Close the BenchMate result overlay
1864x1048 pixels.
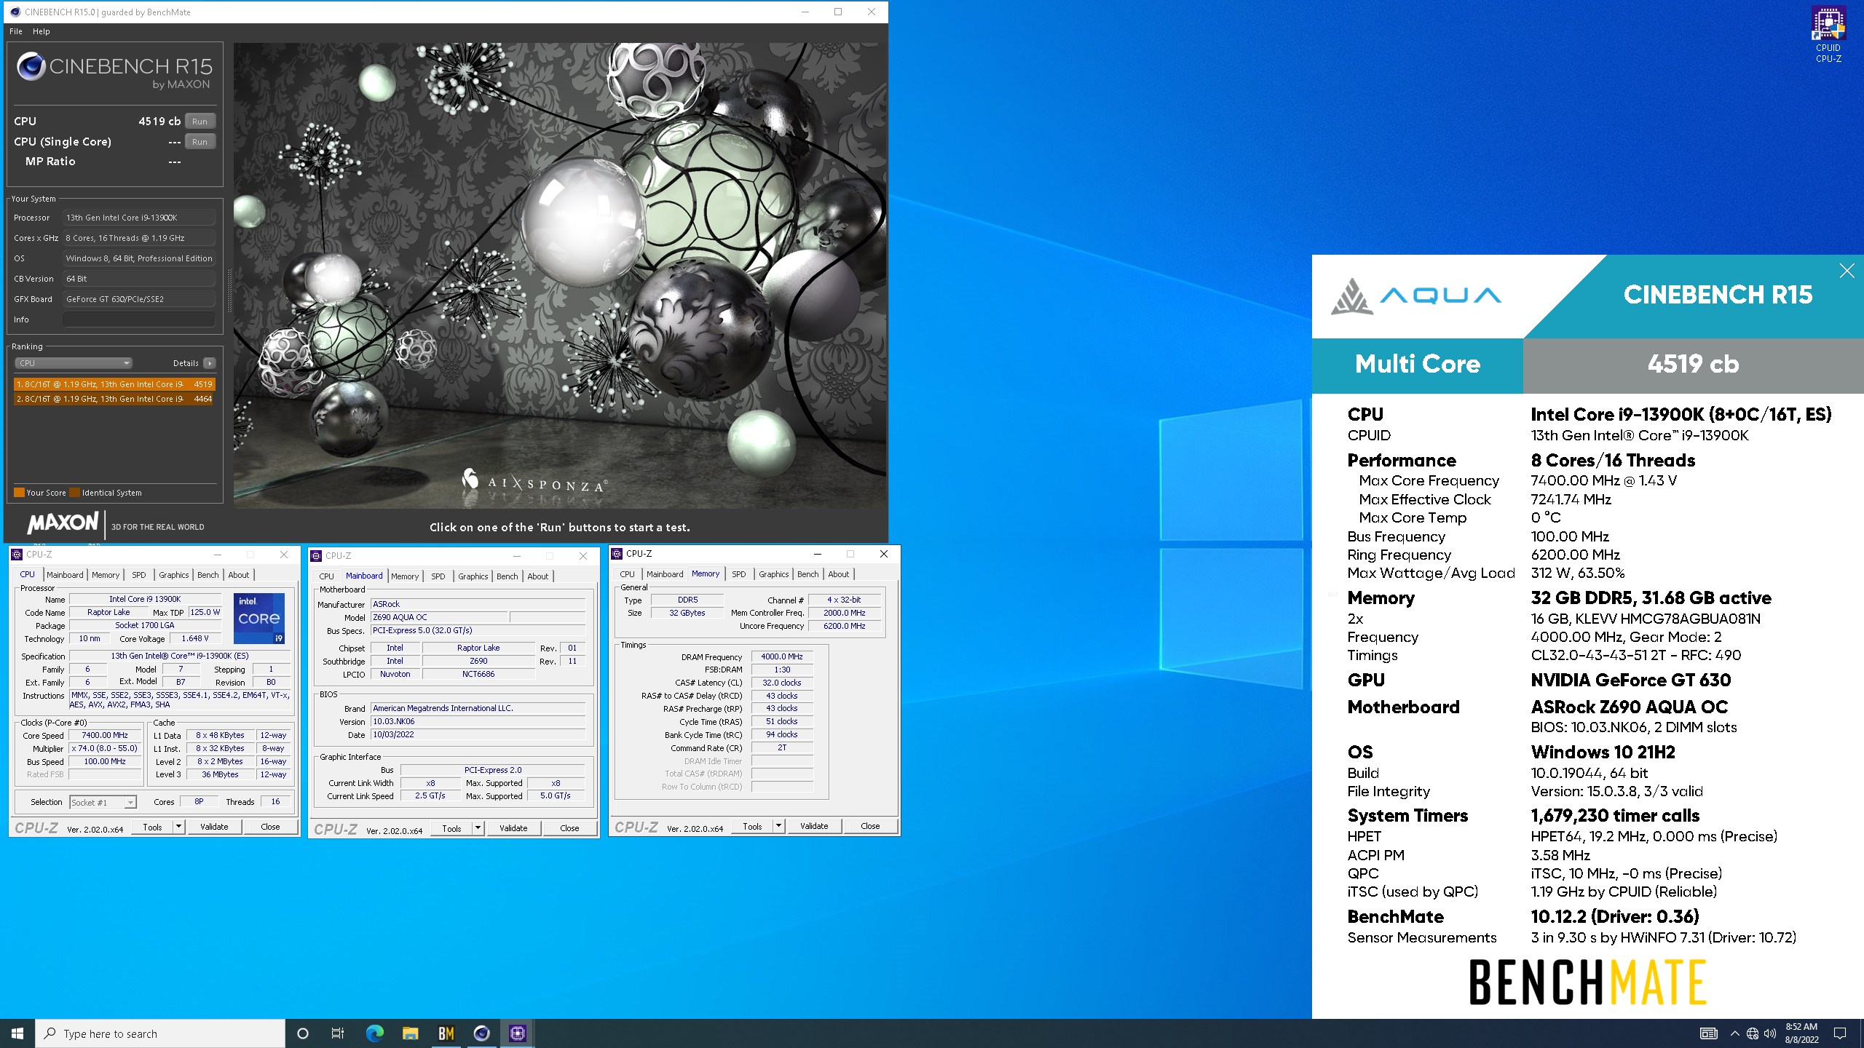1847,271
